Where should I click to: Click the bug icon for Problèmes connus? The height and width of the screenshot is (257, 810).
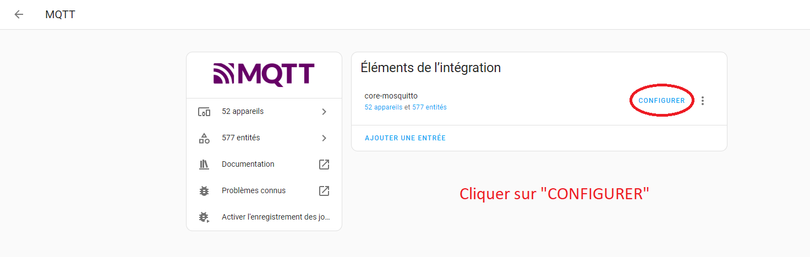[204, 191]
